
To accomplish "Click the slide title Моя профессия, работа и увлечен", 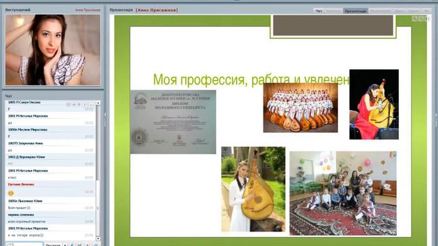I will [251, 79].
